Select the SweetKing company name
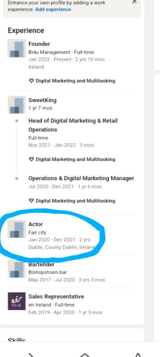Image resolution: width=160 pixels, height=357 pixels. [x=42, y=100]
